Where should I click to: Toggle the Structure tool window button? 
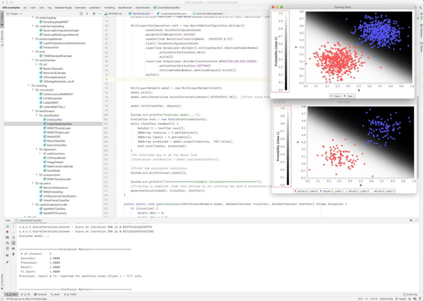coord(2,38)
